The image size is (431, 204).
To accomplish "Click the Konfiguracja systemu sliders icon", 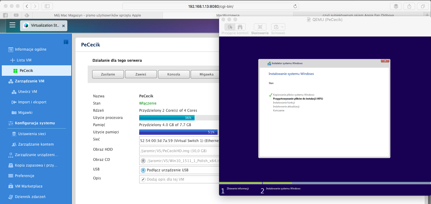I will (11, 123).
